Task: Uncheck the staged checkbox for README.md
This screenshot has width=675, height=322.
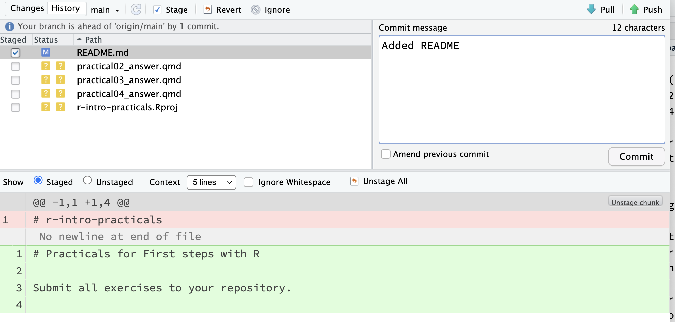Action: [x=15, y=53]
